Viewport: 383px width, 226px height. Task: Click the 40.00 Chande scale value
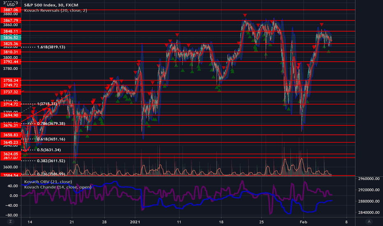point(13,186)
